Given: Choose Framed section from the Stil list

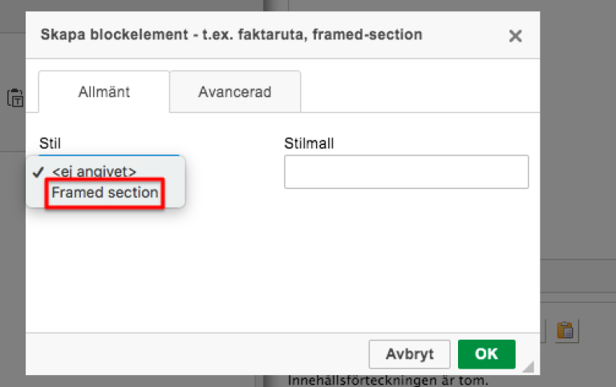Looking at the screenshot, I should click(x=105, y=193).
